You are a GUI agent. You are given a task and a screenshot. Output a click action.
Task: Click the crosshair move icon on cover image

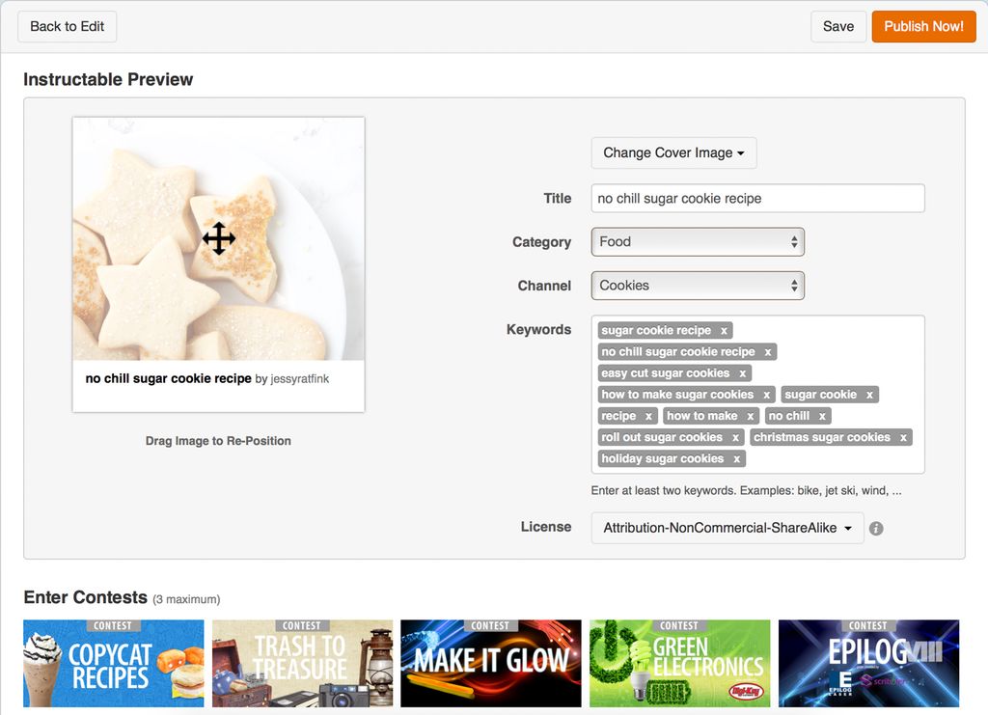[x=219, y=238]
